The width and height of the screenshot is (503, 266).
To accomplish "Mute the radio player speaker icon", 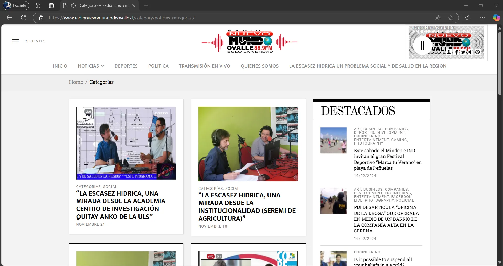I will click(470, 52).
